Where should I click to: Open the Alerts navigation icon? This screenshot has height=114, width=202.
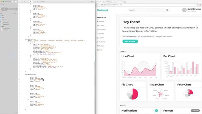click(x=98, y=38)
